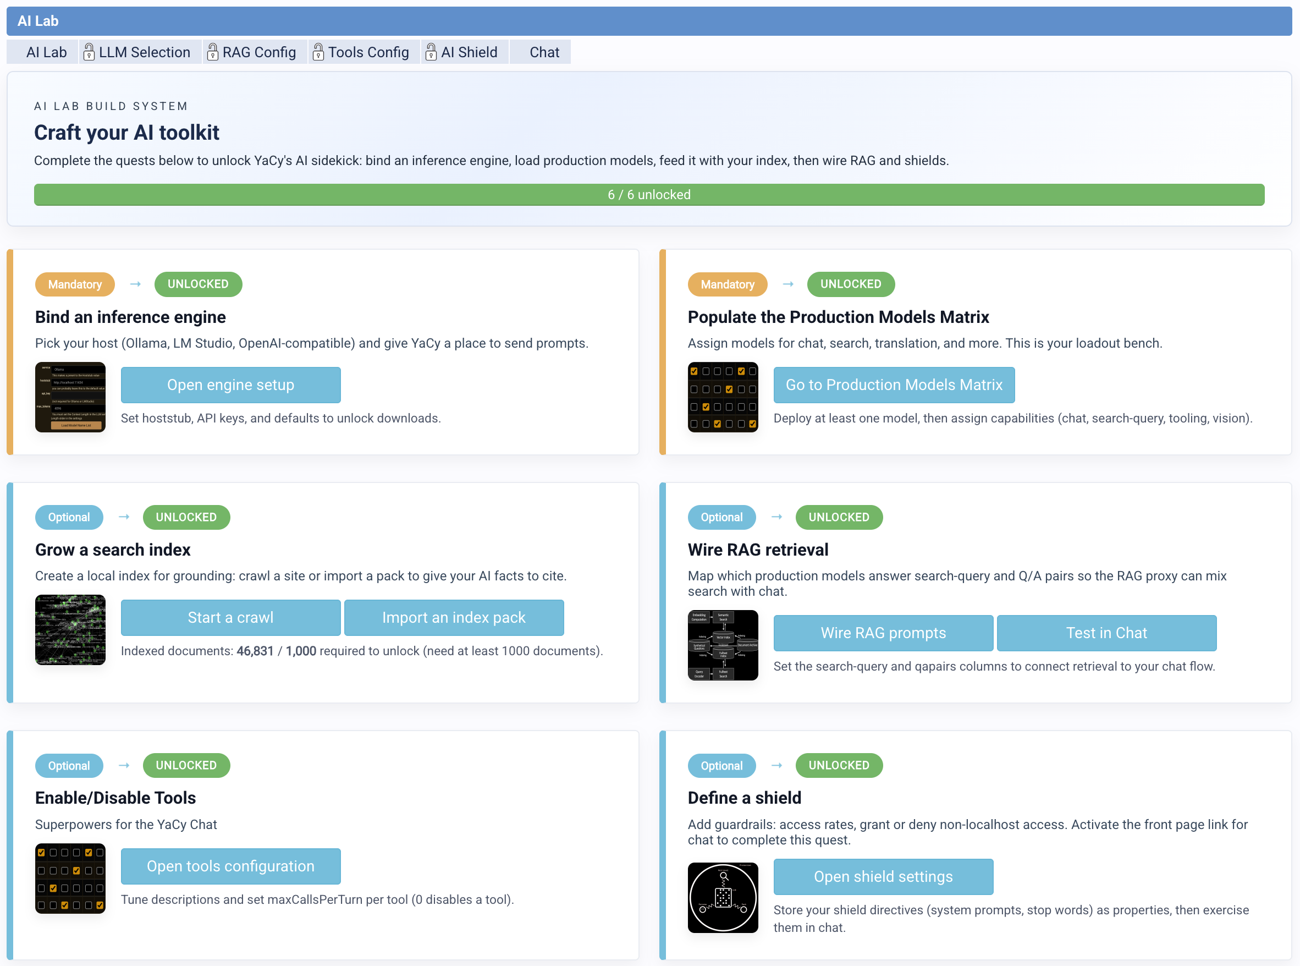This screenshot has width=1300, height=966.
Task: Click the circular shield diagram icon
Action: [x=723, y=898]
